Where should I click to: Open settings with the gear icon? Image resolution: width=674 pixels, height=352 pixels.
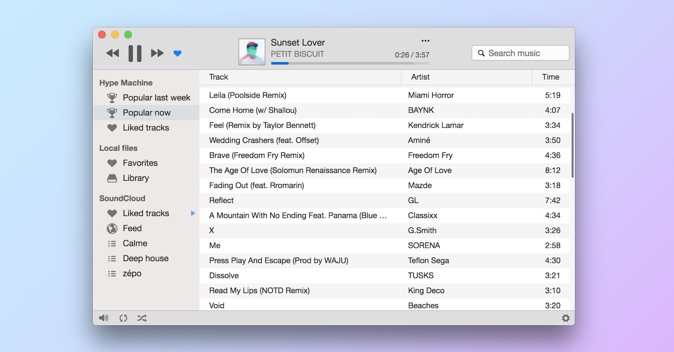(x=565, y=318)
